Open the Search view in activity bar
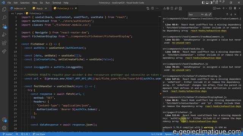 (x=4, y=18)
